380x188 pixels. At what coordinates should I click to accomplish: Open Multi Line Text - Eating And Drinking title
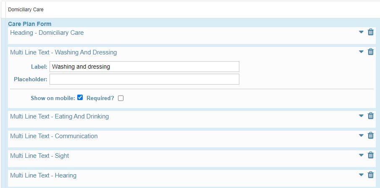(59, 116)
